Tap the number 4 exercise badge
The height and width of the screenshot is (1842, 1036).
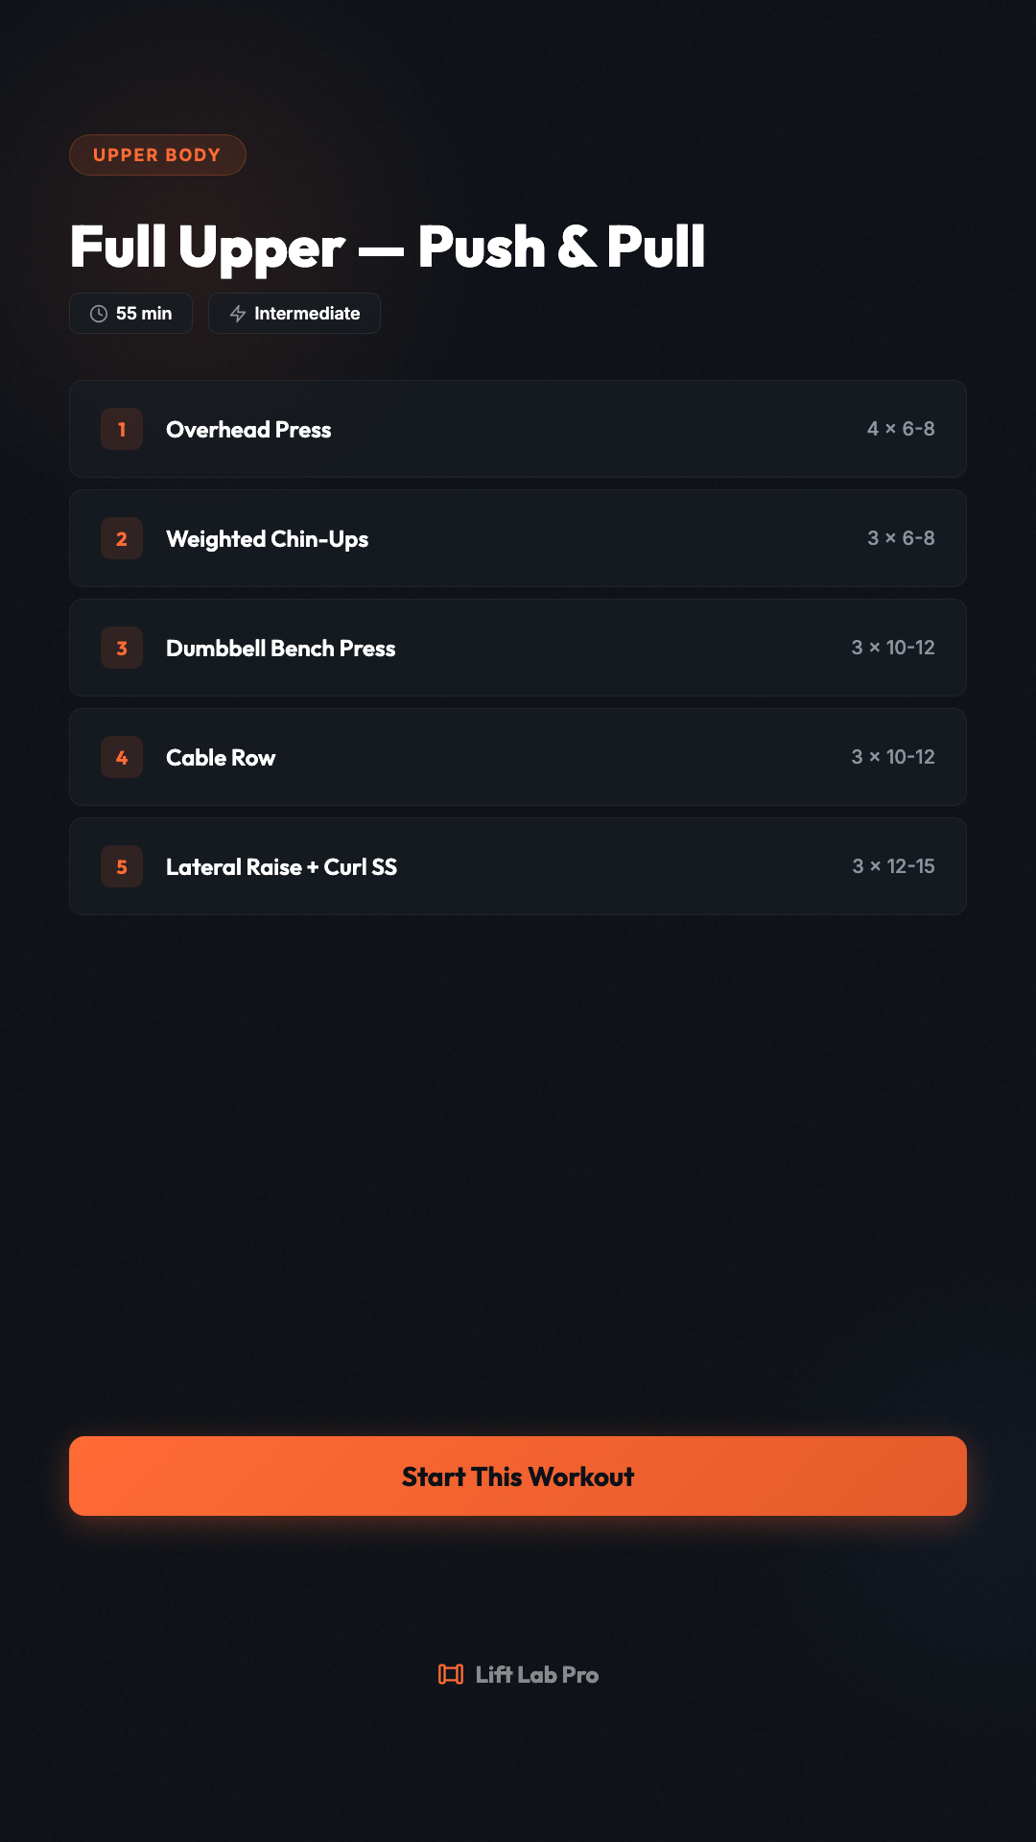122,757
